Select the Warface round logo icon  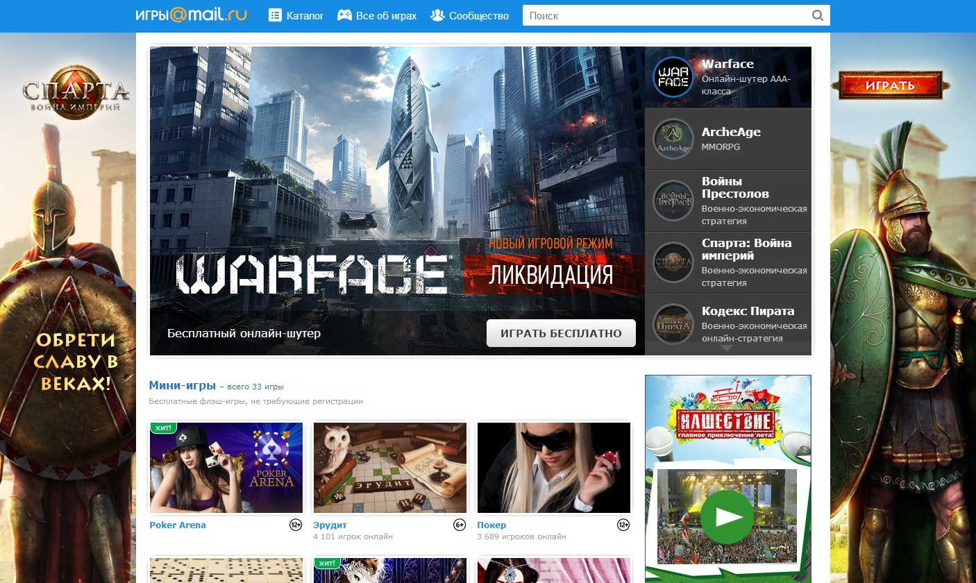(673, 77)
